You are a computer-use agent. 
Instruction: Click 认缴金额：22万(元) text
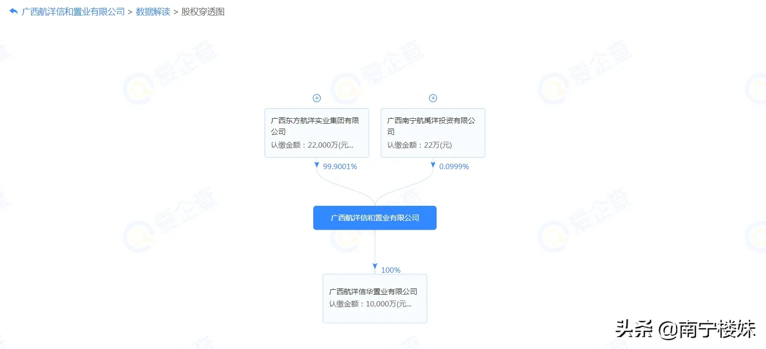click(419, 145)
